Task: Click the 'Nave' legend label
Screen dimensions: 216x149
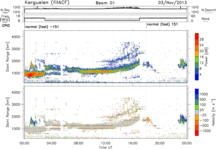Action: (x=205, y=19)
